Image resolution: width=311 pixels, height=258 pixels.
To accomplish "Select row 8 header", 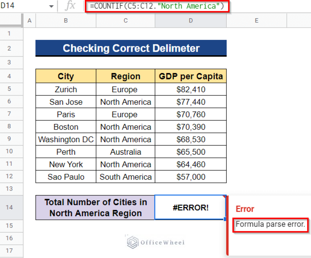I will pos(9,126).
